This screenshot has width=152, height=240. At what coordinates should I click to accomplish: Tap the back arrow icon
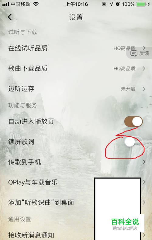point(10,17)
